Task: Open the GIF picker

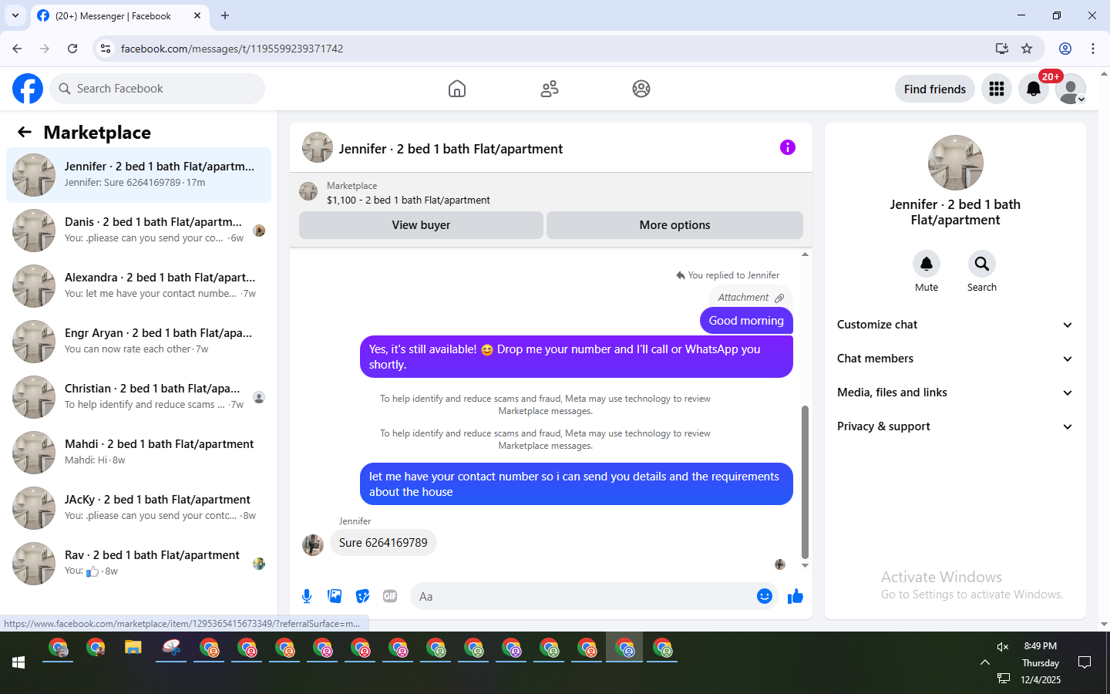Action: [x=390, y=596]
